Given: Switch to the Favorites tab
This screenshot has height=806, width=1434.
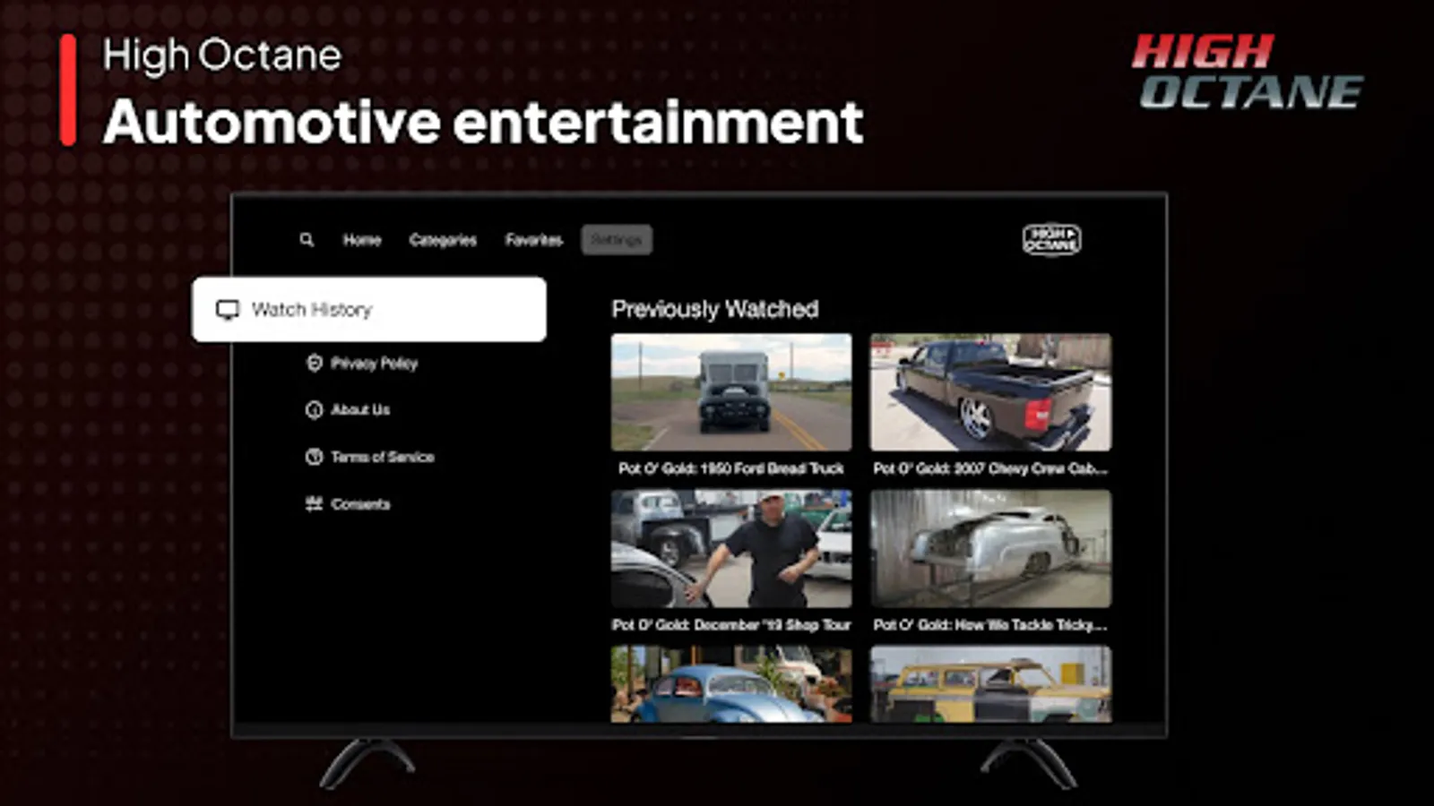Looking at the screenshot, I should (x=533, y=240).
